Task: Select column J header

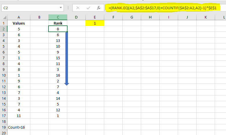Action: click(187, 17)
